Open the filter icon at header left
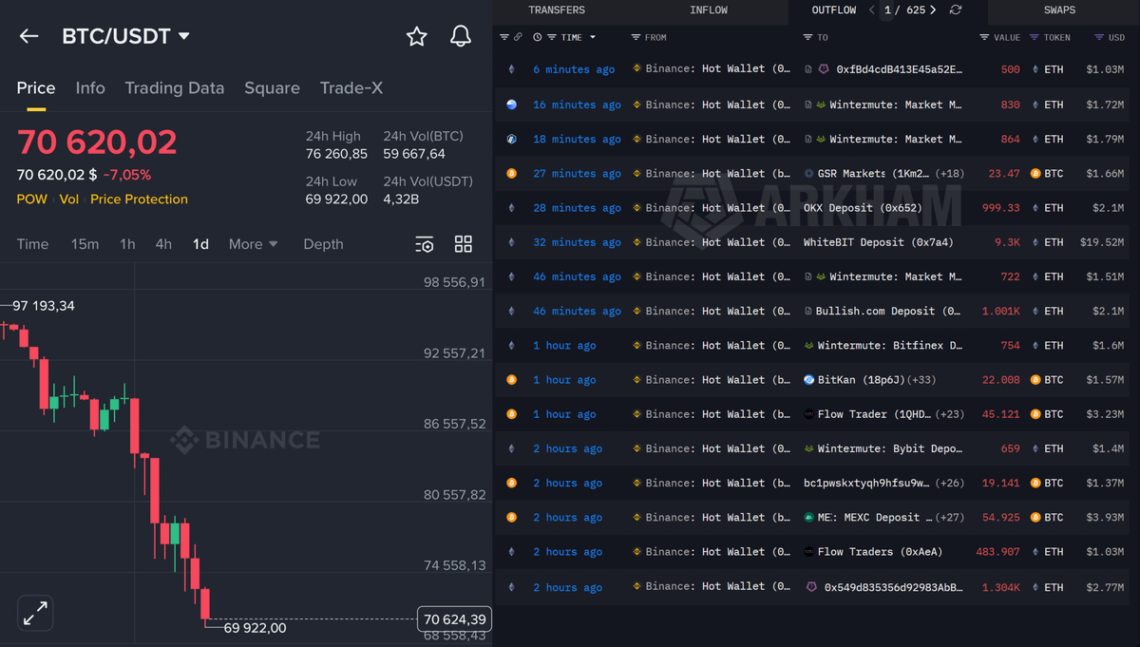This screenshot has width=1140, height=647. (x=504, y=38)
